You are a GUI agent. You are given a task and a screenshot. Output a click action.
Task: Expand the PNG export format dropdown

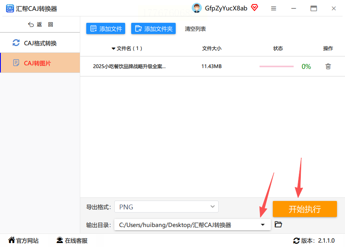pyautogui.click(x=166, y=207)
